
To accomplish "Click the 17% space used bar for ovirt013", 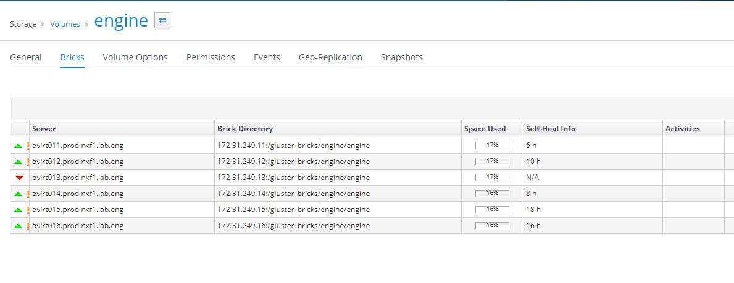I will (x=492, y=178).
